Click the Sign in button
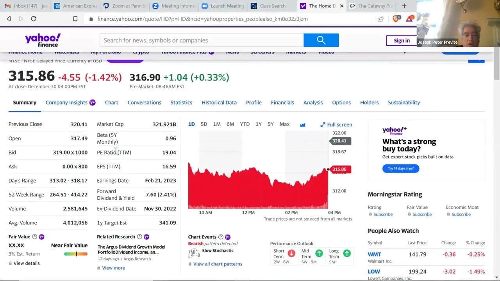 (x=402, y=41)
